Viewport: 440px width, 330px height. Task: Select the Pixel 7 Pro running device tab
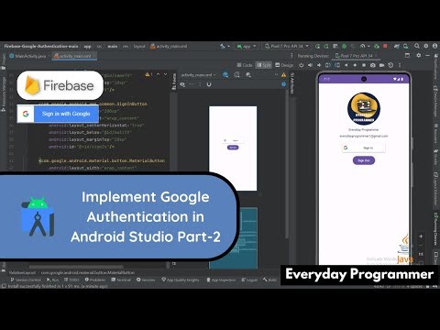click(x=357, y=56)
